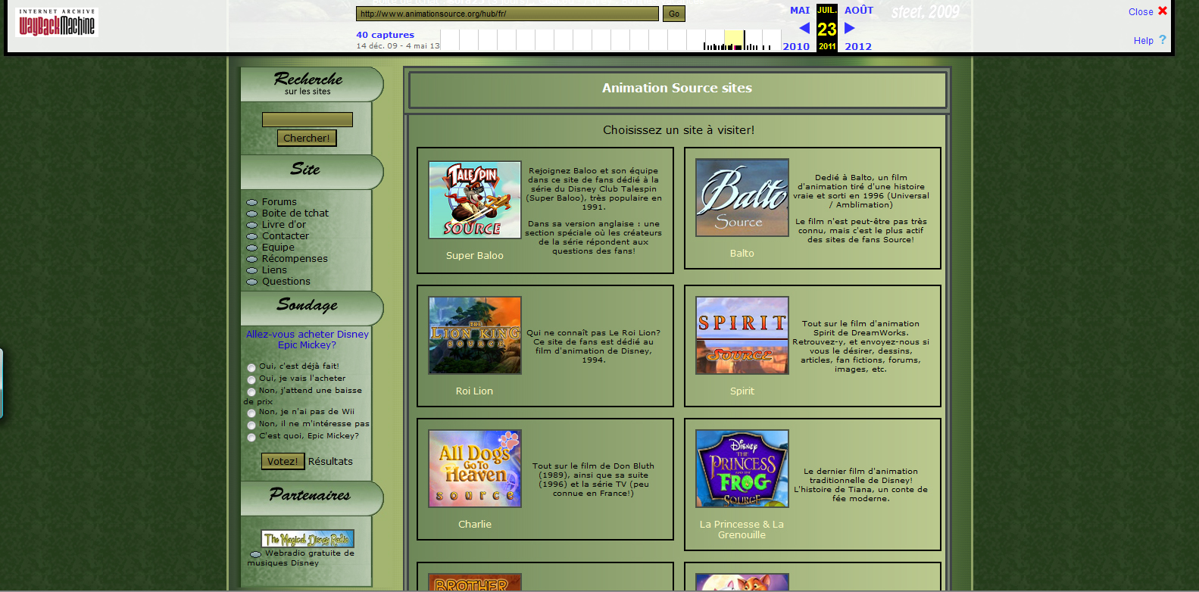Open the Princess and the Frog thumbnail

tap(742, 469)
